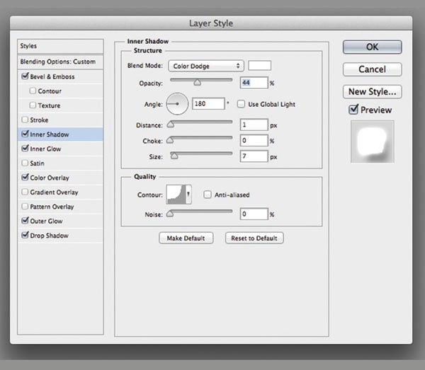Uncheck the Preview checkbox
This screenshot has width=425, height=370.
pyautogui.click(x=353, y=110)
